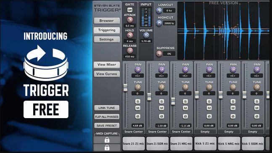This screenshot has width=272, height=153.
Task: Click the Gate Attack knob
Action: pos(129,20)
